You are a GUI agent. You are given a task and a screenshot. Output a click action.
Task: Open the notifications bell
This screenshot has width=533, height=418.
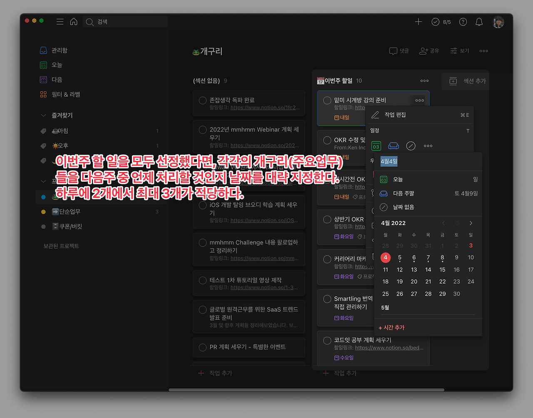(479, 22)
